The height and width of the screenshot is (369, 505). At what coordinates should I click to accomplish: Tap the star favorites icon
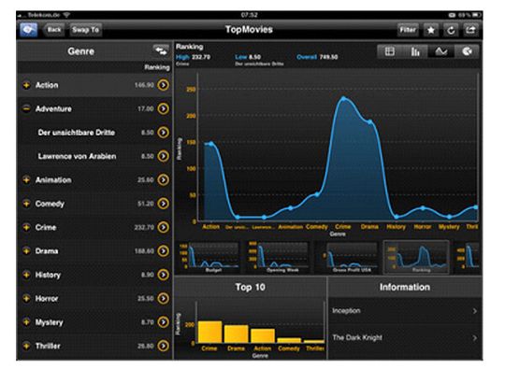coord(431,30)
